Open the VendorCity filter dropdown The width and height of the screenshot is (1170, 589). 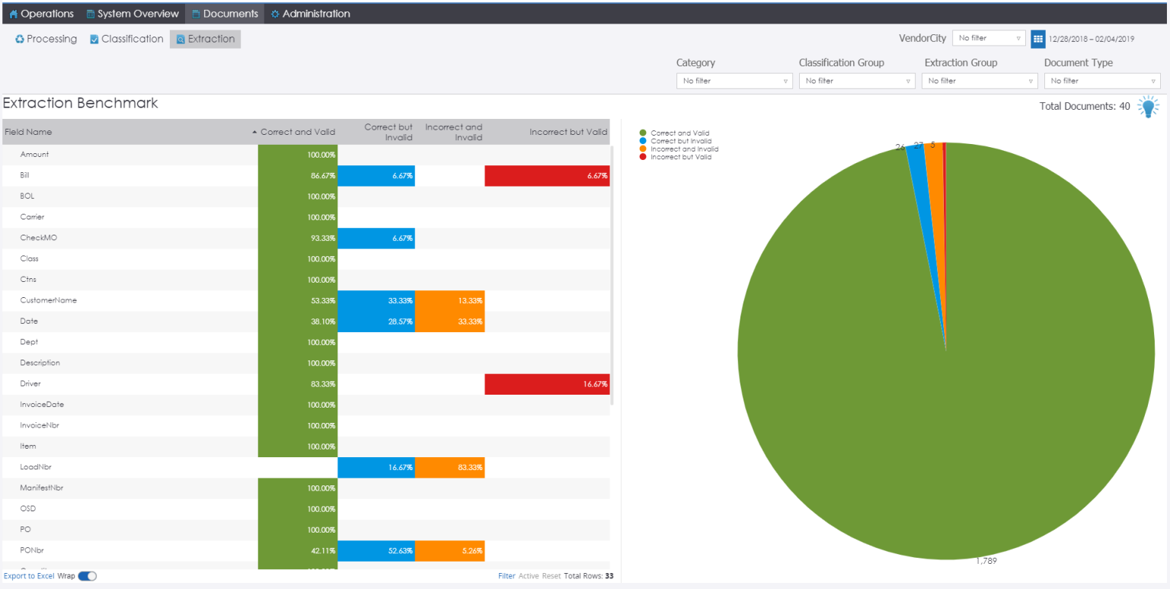click(988, 37)
